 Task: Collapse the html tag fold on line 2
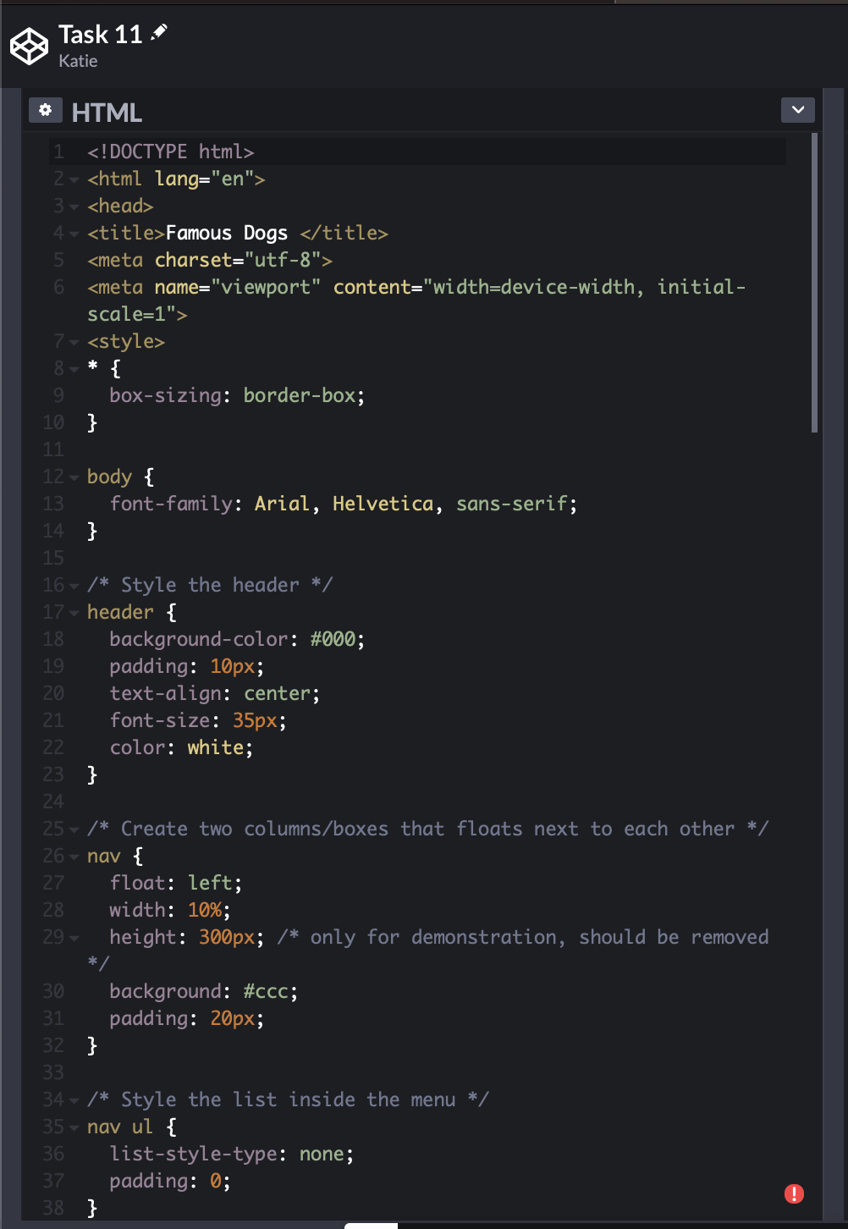pos(74,179)
